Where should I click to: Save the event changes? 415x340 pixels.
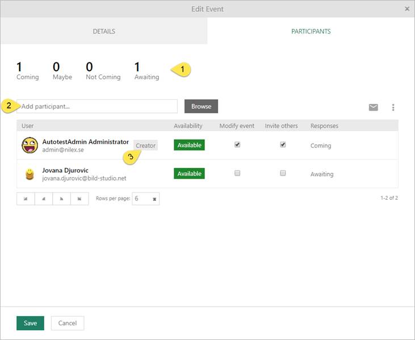click(x=30, y=323)
